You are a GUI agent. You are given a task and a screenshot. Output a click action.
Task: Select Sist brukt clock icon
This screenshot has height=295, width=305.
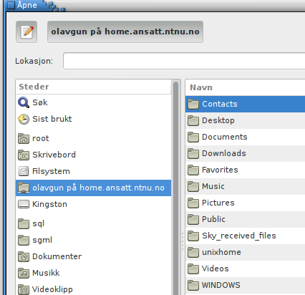(24, 119)
